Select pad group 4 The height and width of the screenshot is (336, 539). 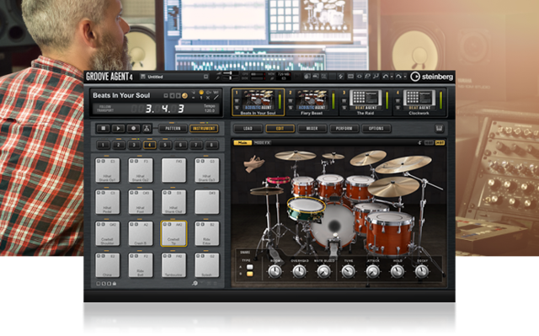click(x=150, y=145)
